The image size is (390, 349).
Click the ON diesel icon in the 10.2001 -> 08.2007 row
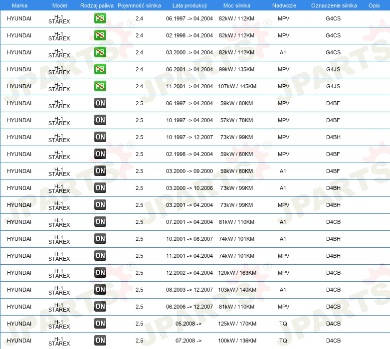[100, 239]
